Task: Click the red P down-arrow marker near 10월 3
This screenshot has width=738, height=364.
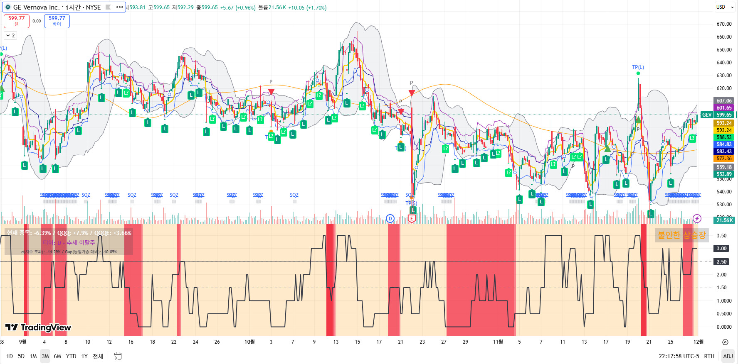Action: coord(271,91)
